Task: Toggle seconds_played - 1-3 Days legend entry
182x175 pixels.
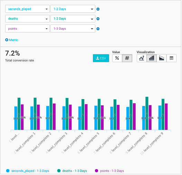Action: [x=28, y=171]
